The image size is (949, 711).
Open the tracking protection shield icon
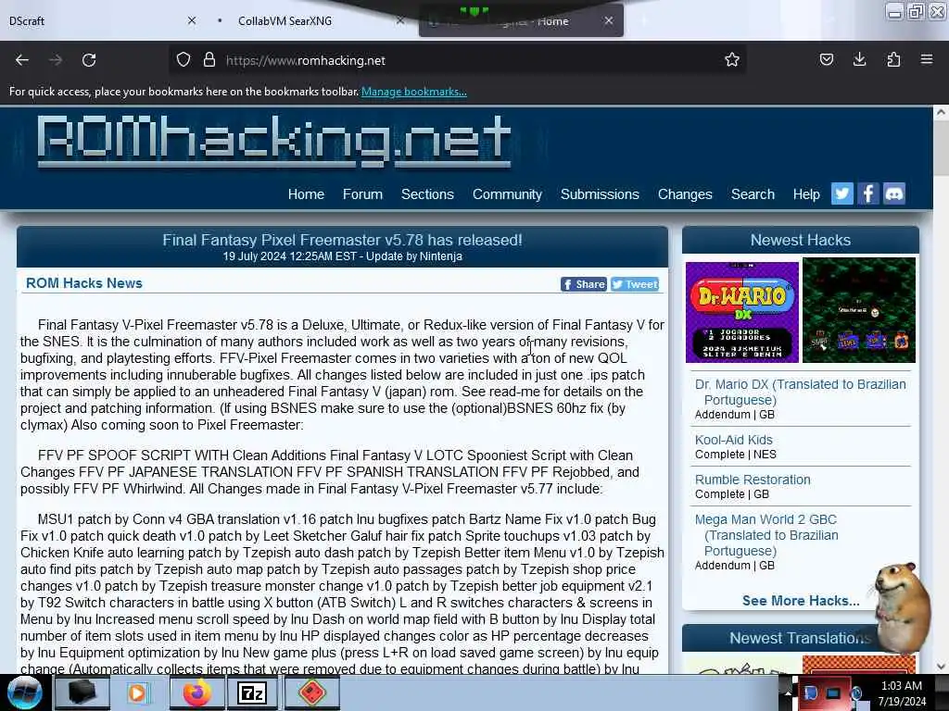point(183,60)
